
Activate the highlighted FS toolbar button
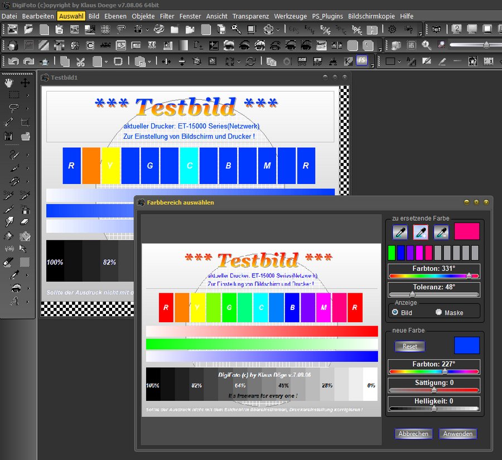(x=362, y=61)
